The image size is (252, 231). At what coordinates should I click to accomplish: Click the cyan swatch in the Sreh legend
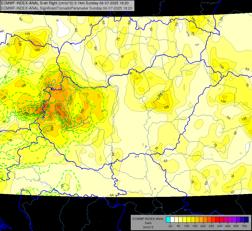pyautogui.click(x=168, y=219)
